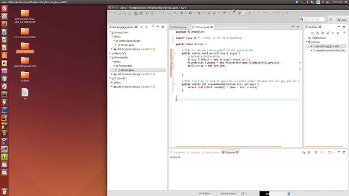The width and height of the screenshot is (349, 196).
Task: Expand src folder under Tutorial 1
Action: coord(112,82)
